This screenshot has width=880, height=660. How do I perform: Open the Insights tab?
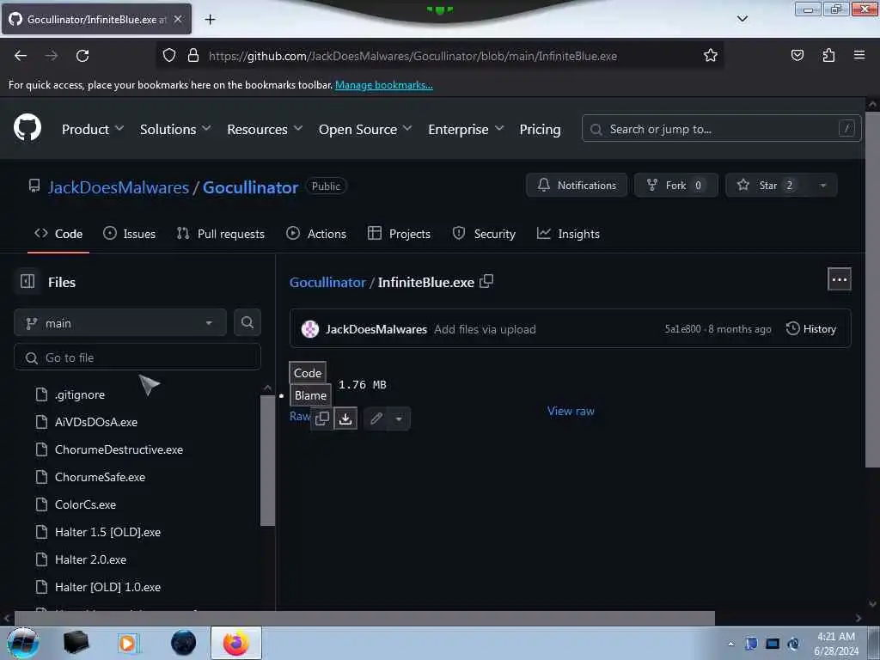568,234
